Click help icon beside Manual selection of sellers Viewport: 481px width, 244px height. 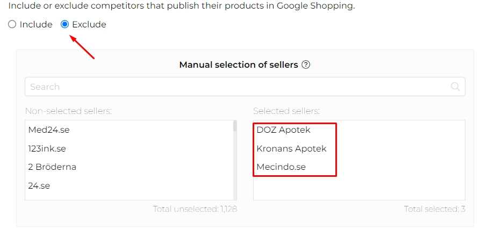pos(306,65)
